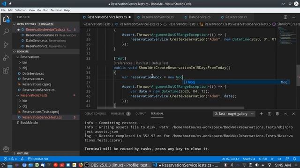Viewport: 300px width, 168px height.
Task: Expand the Outline section
Action: tap(46, 154)
